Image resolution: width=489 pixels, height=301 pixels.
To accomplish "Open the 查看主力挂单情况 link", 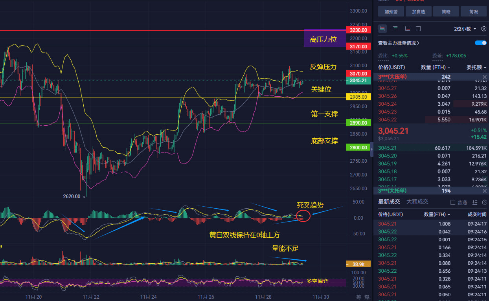I will (x=399, y=43).
